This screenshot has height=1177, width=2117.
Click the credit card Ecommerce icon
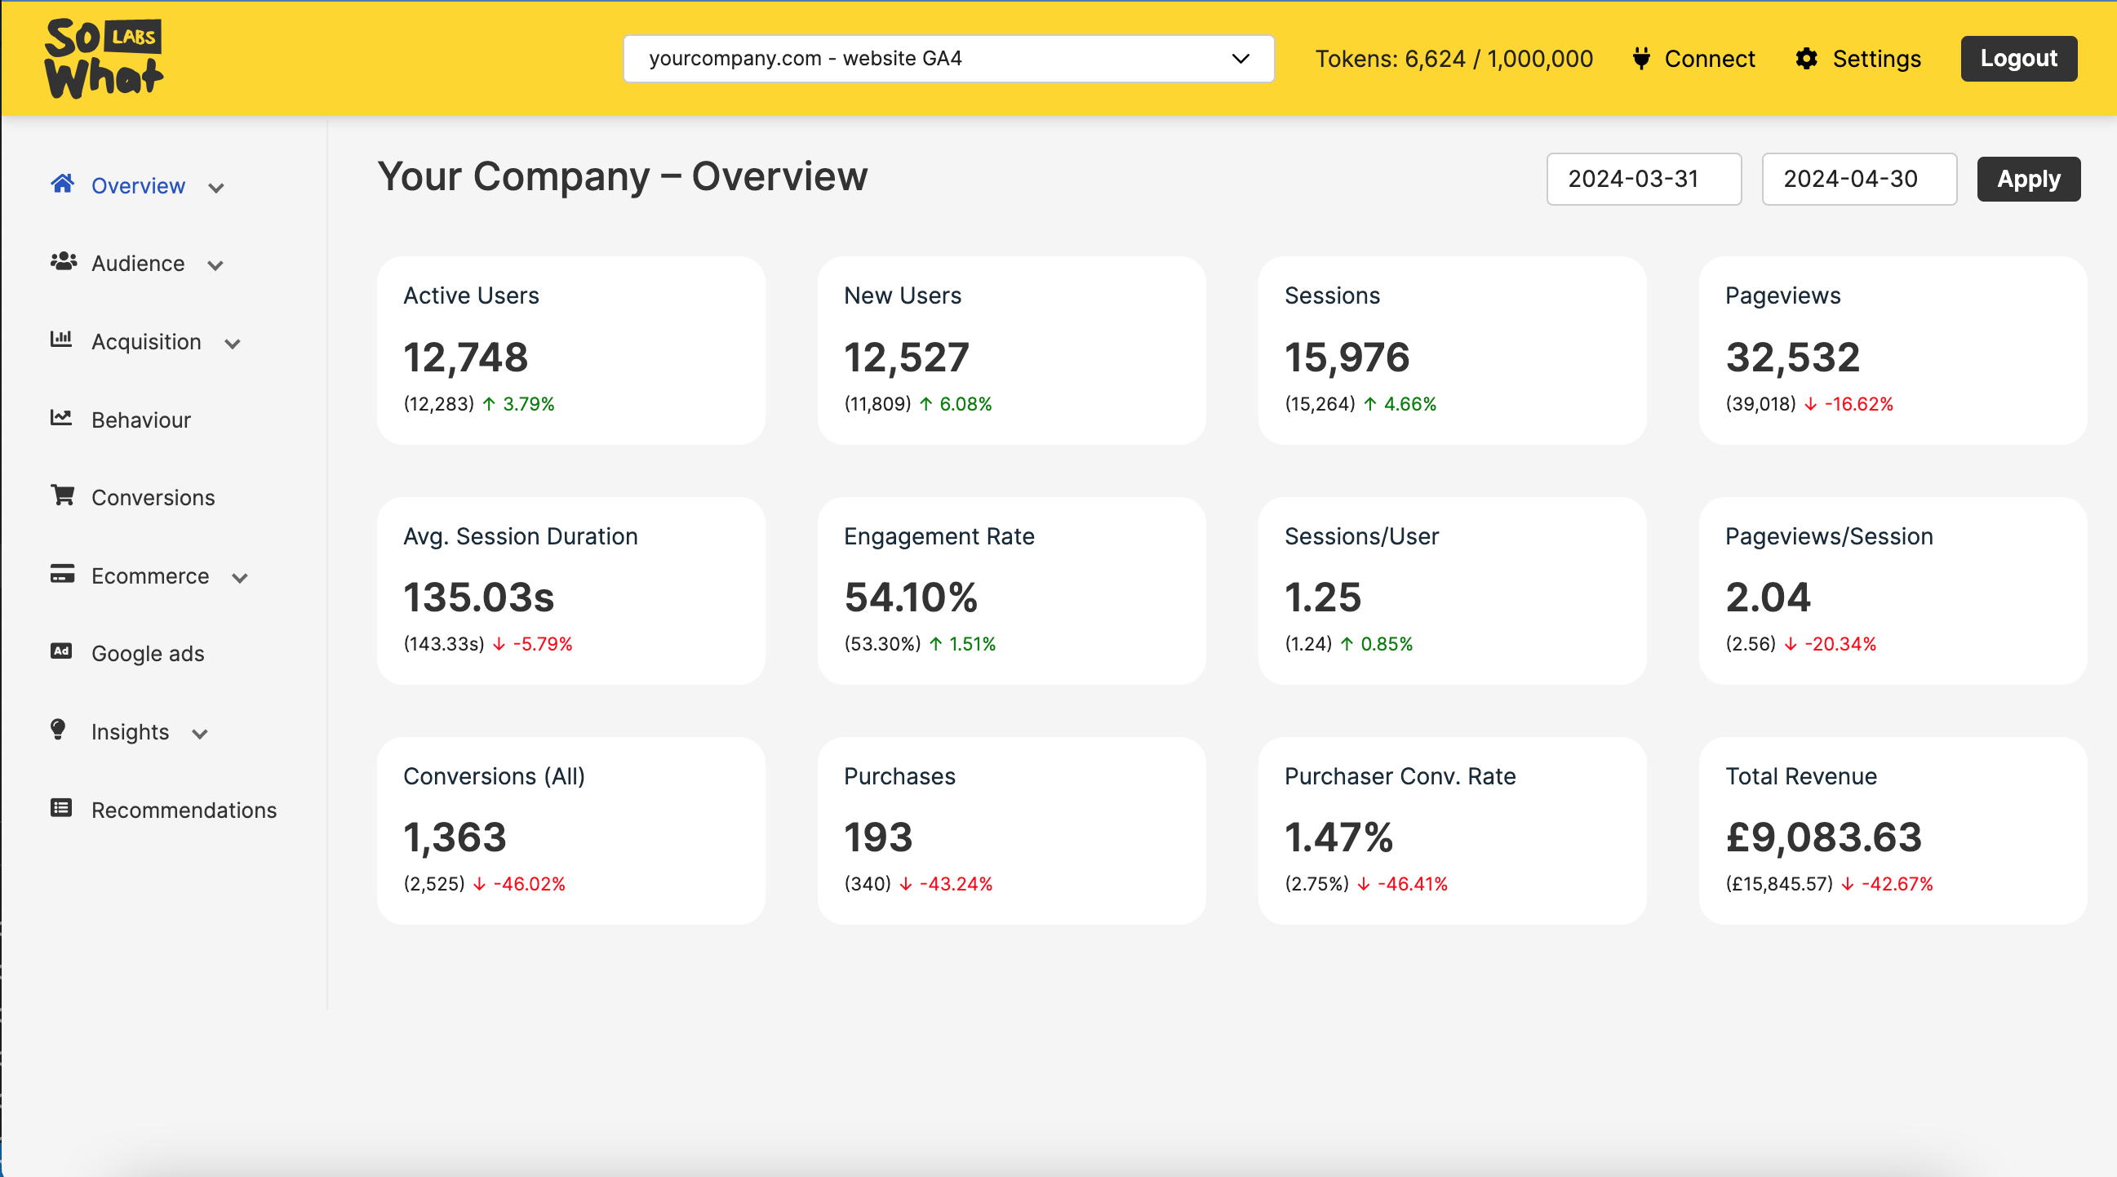(63, 574)
